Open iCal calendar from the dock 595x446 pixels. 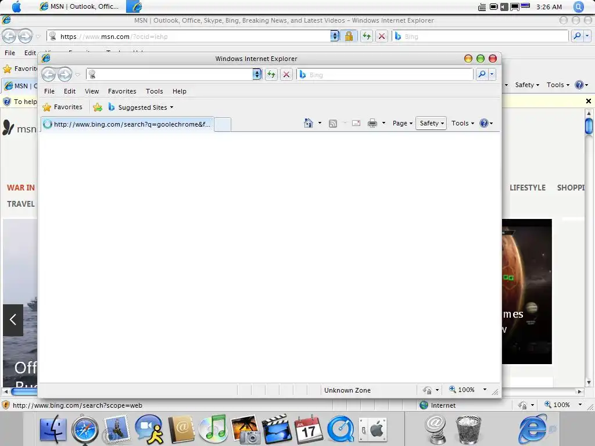pyautogui.click(x=308, y=429)
